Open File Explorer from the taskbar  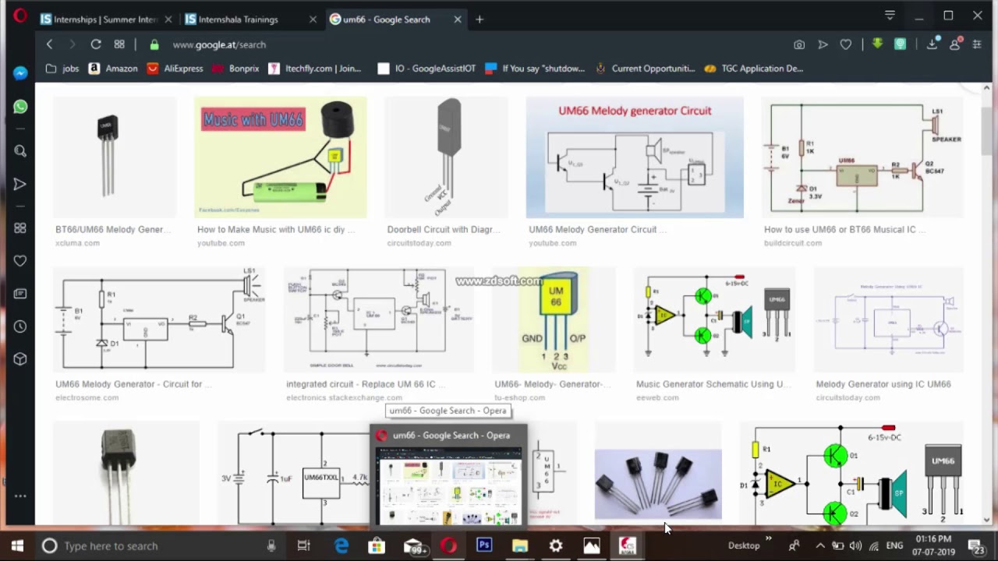pos(520,545)
